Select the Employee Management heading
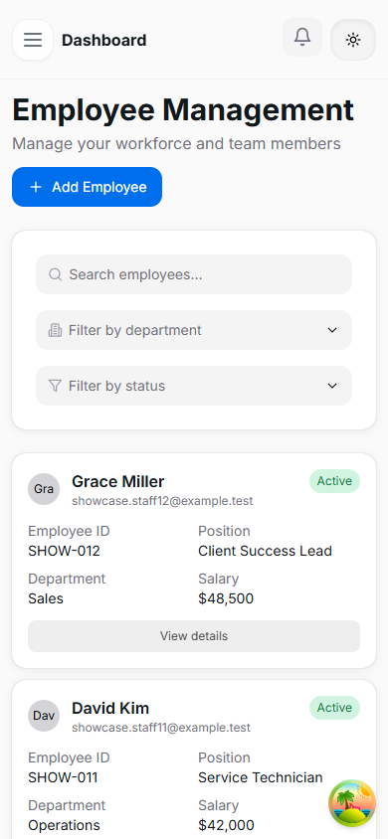Screen dimensions: 388x839 click(x=183, y=110)
